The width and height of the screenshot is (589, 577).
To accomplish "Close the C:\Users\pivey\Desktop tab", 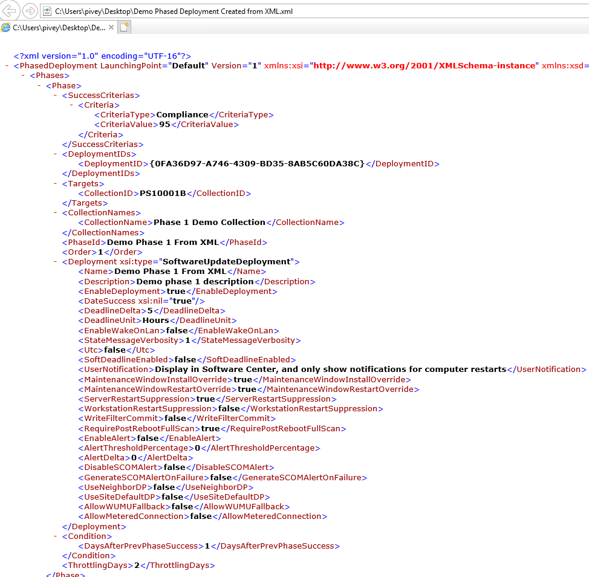I will tap(111, 27).
